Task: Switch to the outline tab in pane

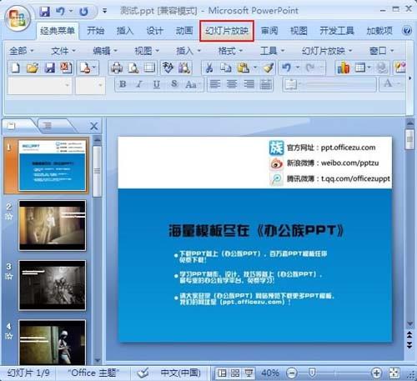Action: [48, 126]
